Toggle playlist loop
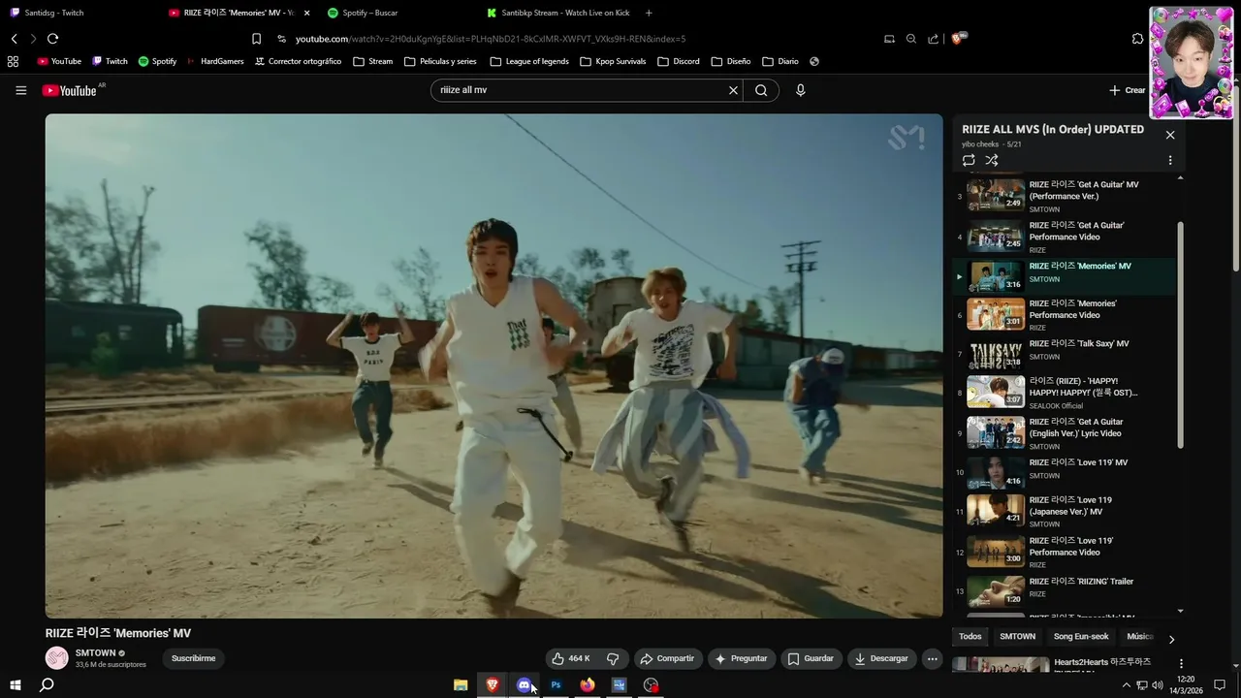Viewport: 1241px width, 698px height. [x=969, y=160]
